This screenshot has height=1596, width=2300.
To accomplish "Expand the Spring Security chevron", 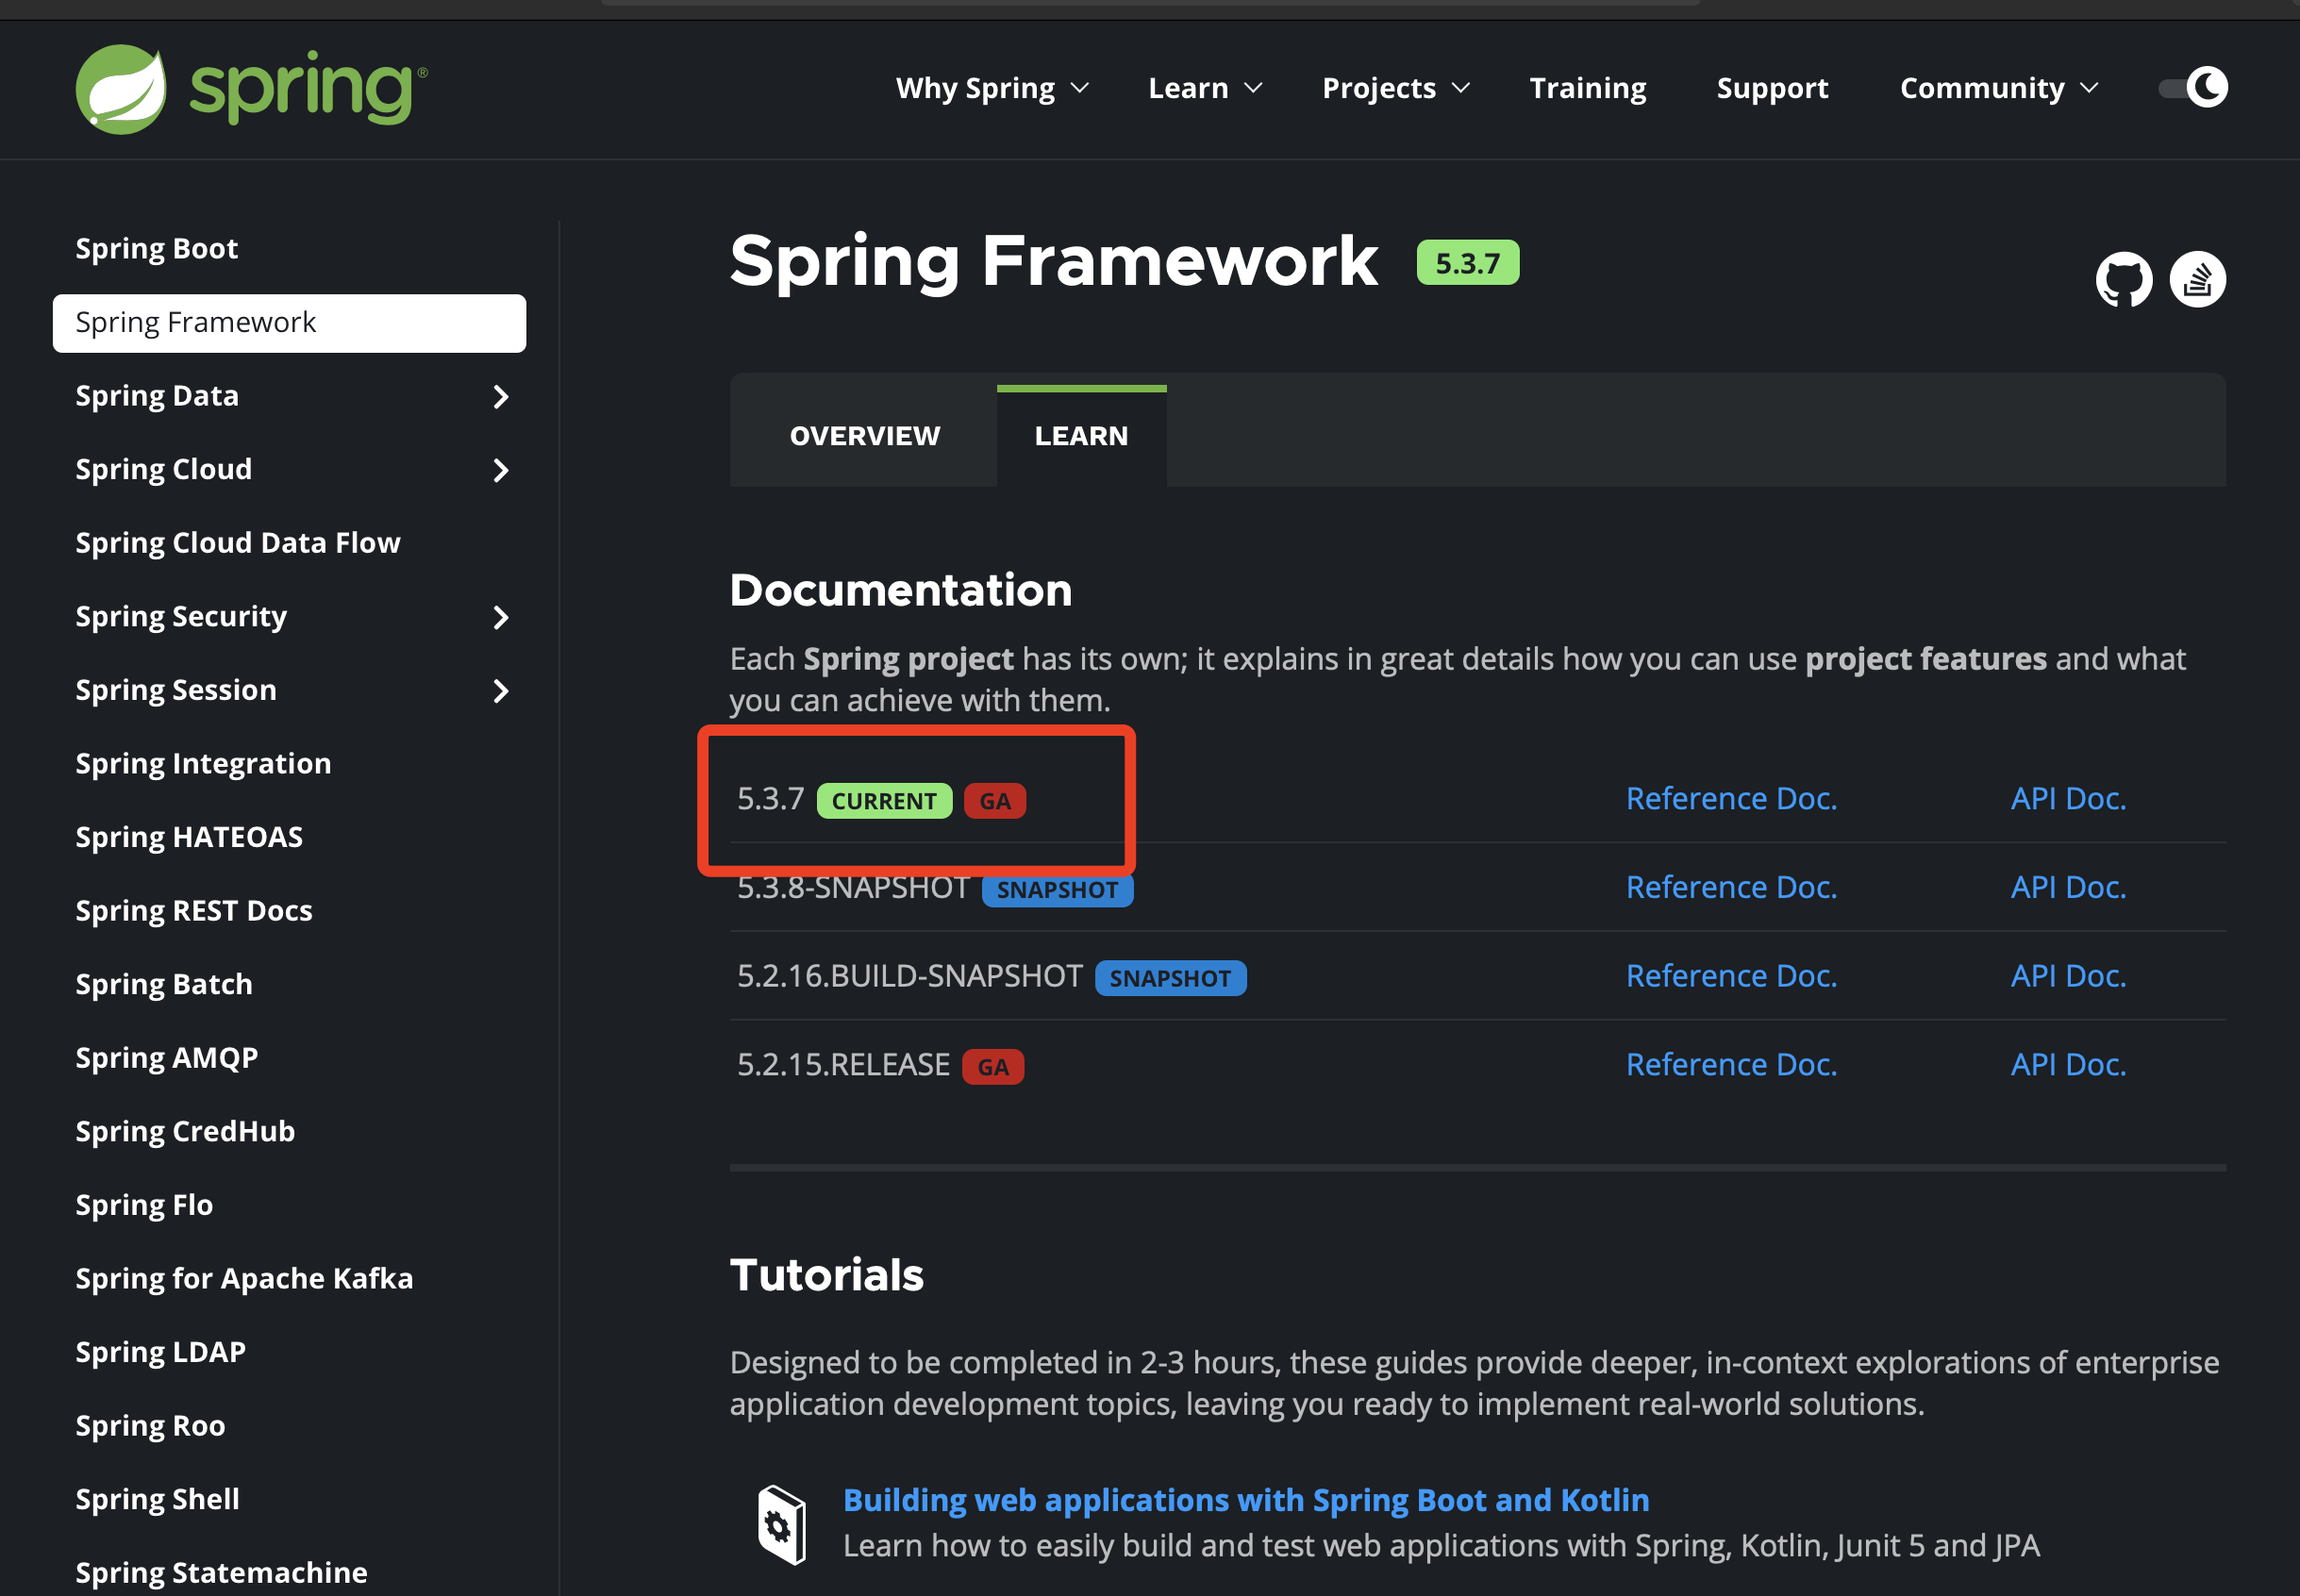I will [501, 617].
